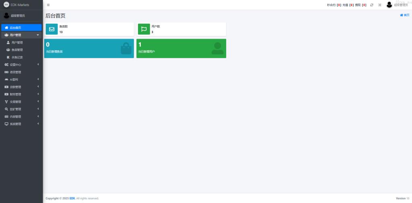412x203 pixels.
Task: Click the shopping bag icon on teal card
Action: (126, 48)
